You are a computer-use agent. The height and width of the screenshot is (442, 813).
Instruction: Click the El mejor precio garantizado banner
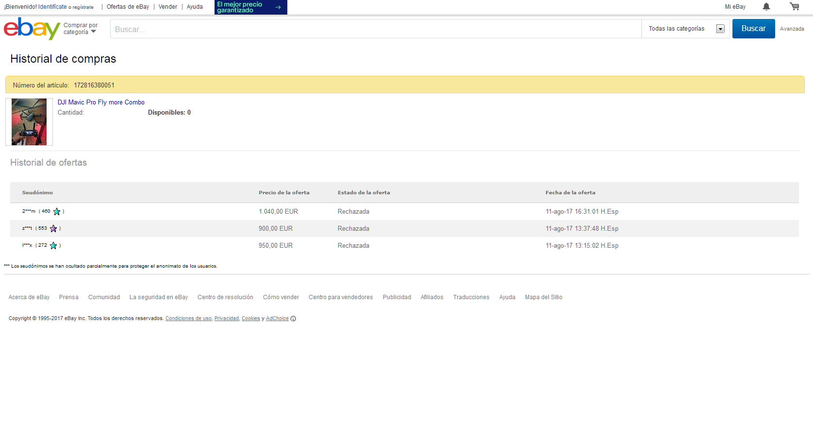251,7
